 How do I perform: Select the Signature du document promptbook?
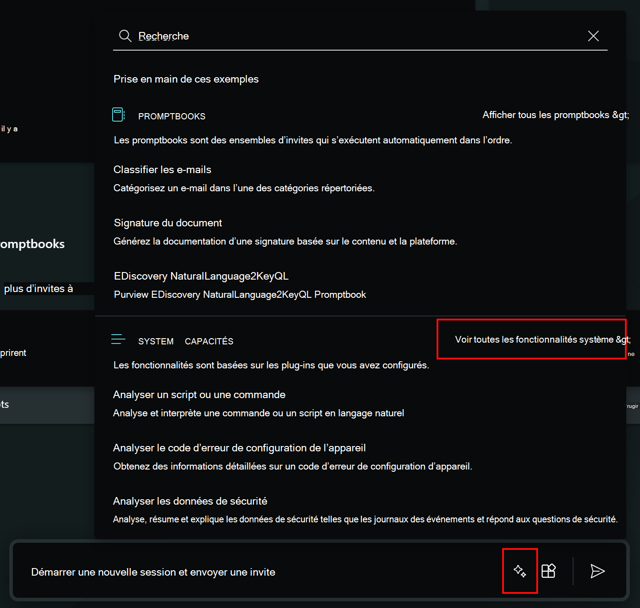(x=168, y=223)
